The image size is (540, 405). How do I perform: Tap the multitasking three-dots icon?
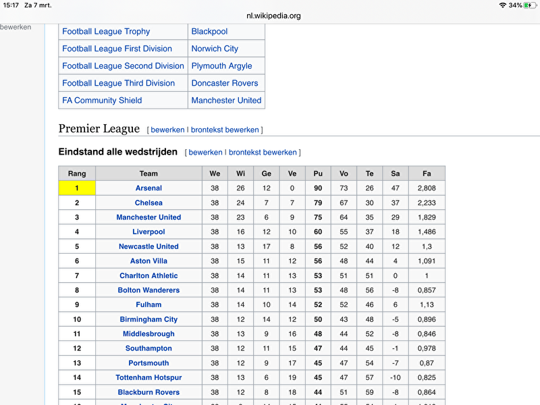270,3
